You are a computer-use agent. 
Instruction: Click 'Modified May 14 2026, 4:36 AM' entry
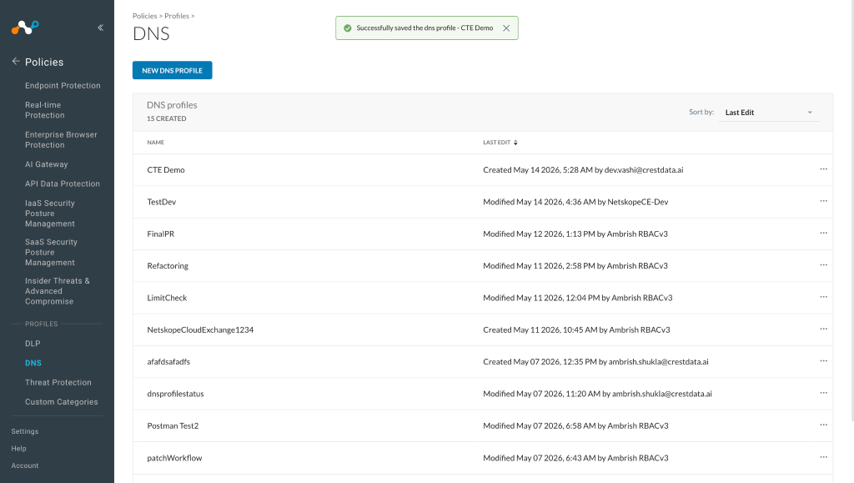575,202
